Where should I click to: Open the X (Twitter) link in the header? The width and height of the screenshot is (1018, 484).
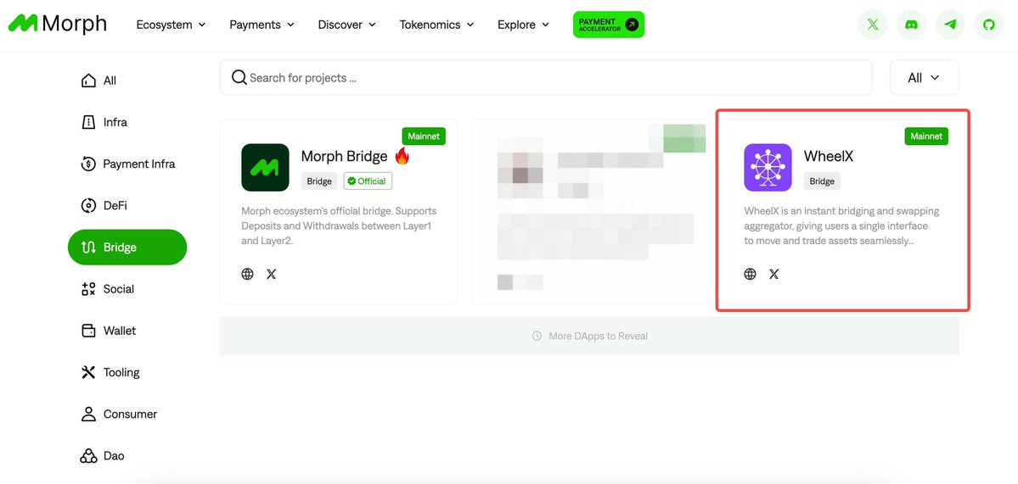click(873, 25)
